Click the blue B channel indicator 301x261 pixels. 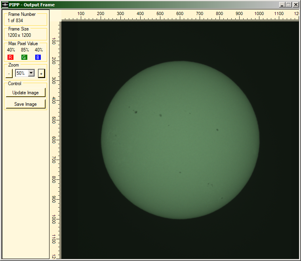pos(38,57)
